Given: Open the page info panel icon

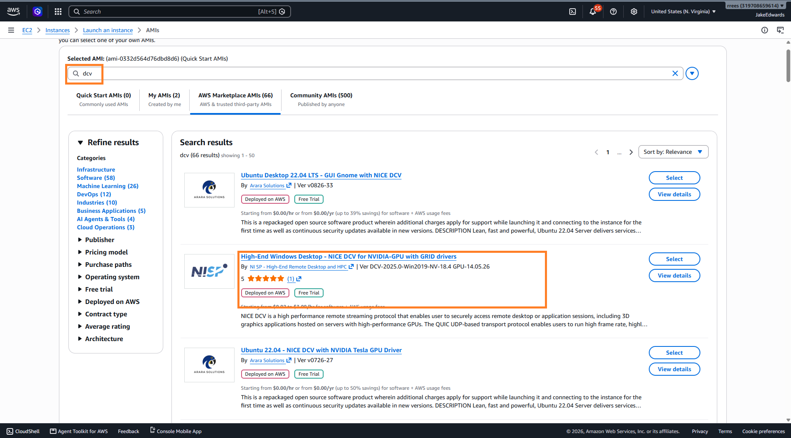Looking at the screenshot, I should pyautogui.click(x=765, y=30).
